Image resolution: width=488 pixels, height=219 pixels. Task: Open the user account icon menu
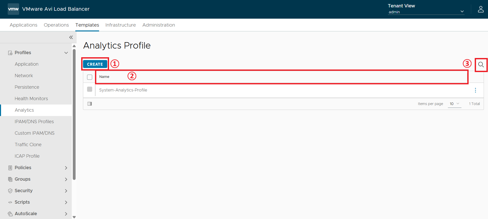pos(481,9)
